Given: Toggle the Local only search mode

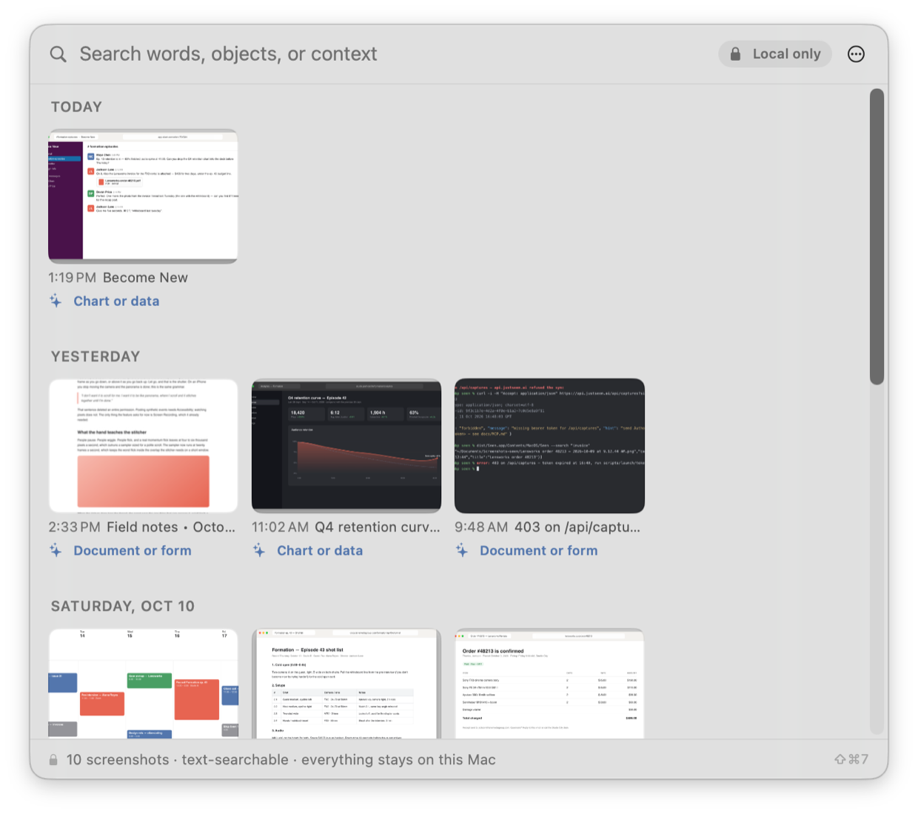Looking at the screenshot, I should tap(775, 54).
